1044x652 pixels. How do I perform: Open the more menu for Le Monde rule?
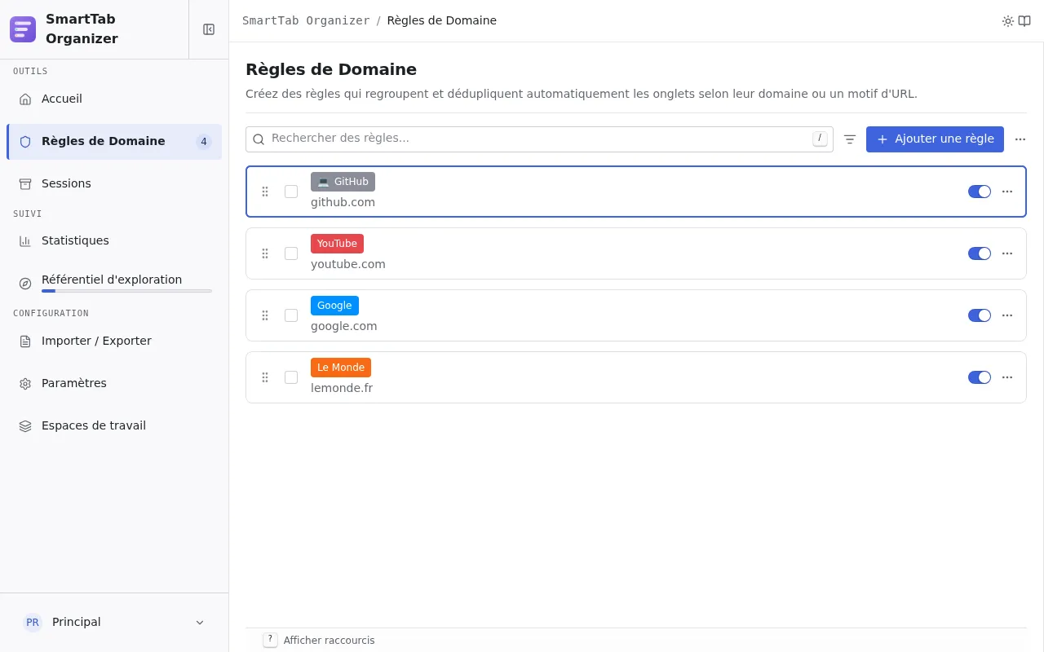1007,377
